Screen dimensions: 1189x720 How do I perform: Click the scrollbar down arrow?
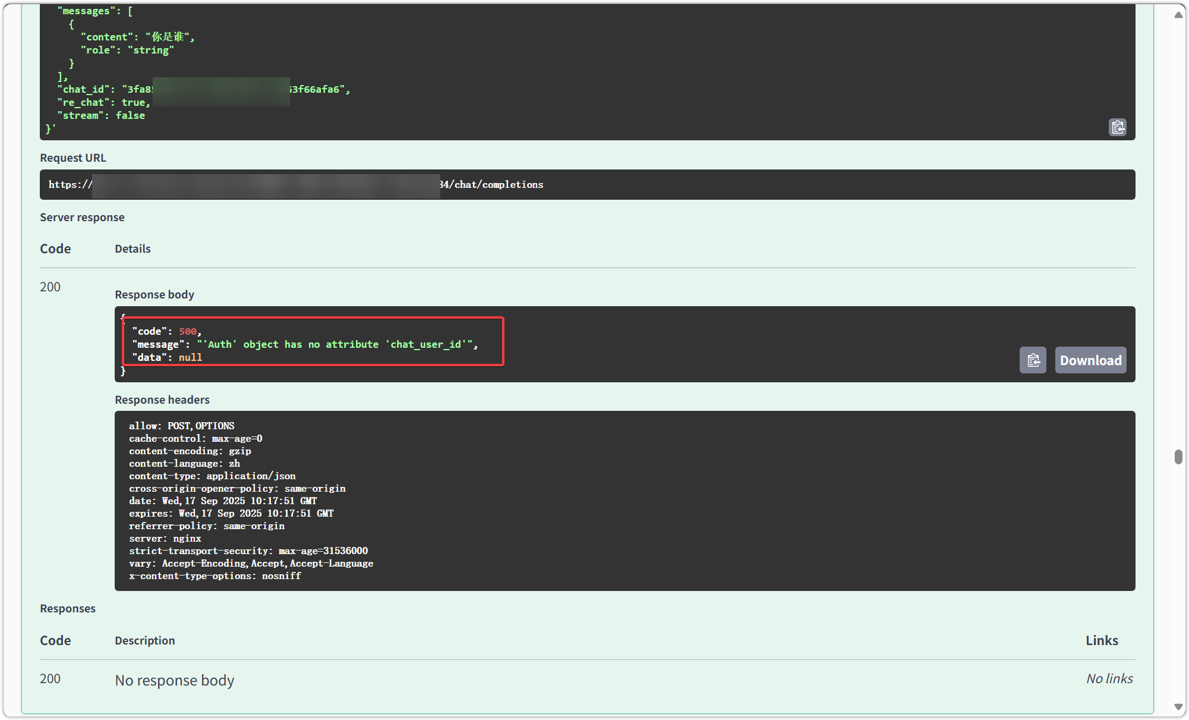click(x=1178, y=707)
